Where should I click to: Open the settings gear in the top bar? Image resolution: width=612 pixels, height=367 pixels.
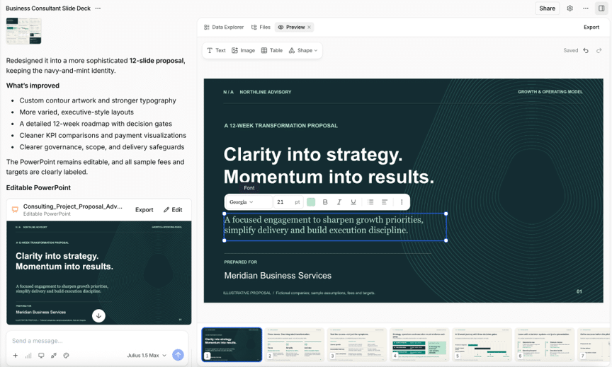(x=569, y=8)
